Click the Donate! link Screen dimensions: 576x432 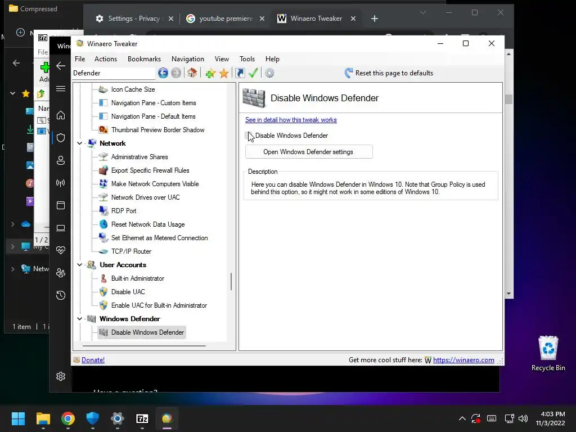pos(93,360)
